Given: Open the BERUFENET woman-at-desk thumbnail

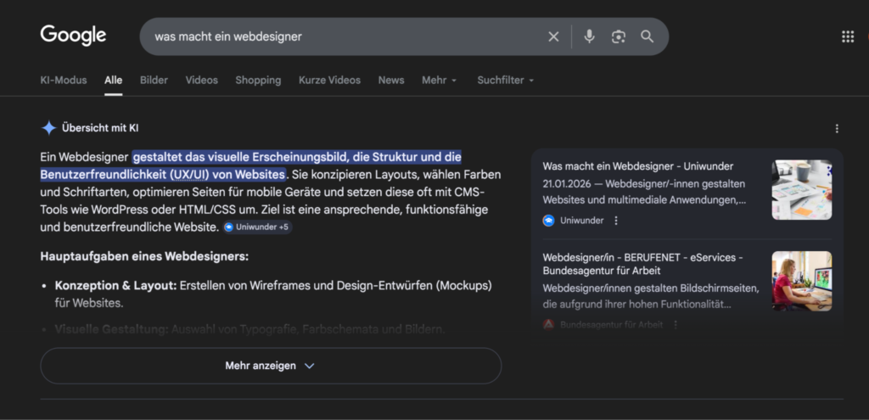Looking at the screenshot, I should 802,281.
